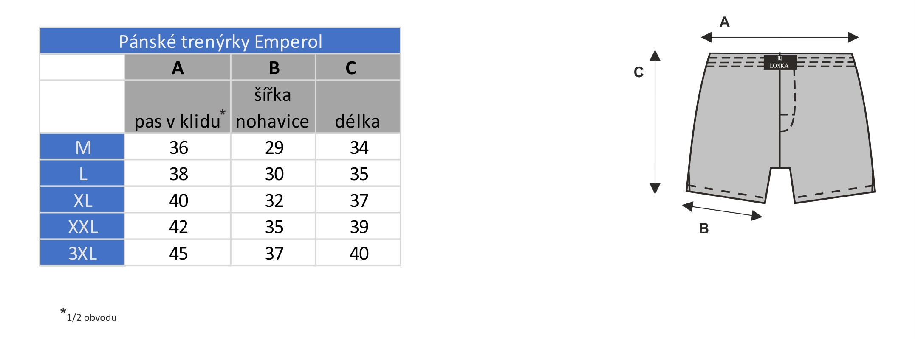Click the vertical arrow labeled C
This screenshot has height=339, width=915.
[655, 122]
